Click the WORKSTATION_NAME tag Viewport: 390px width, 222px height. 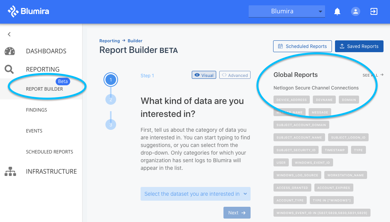[x=345, y=175]
